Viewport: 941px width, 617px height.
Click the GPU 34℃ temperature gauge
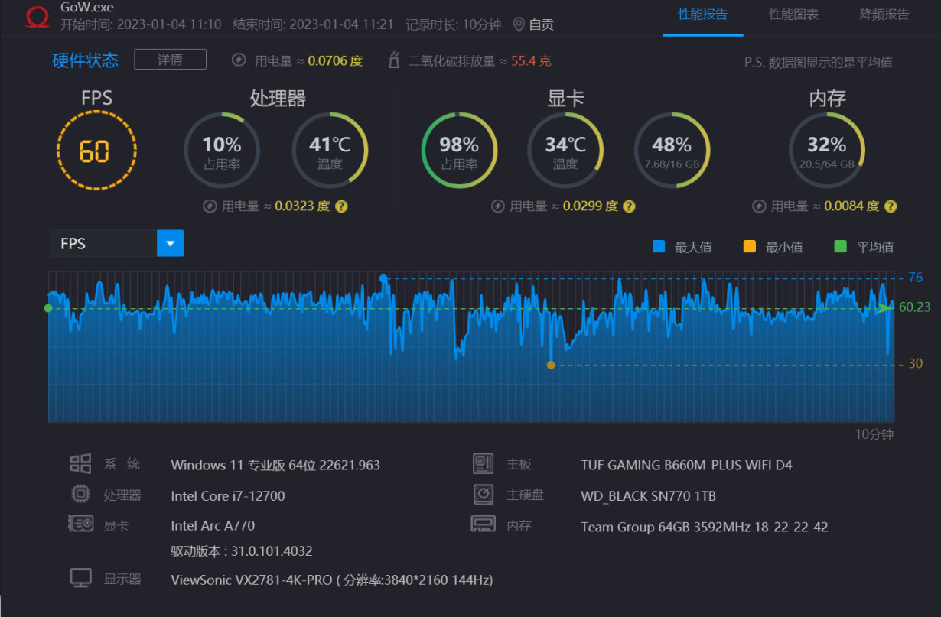(x=565, y=151)
